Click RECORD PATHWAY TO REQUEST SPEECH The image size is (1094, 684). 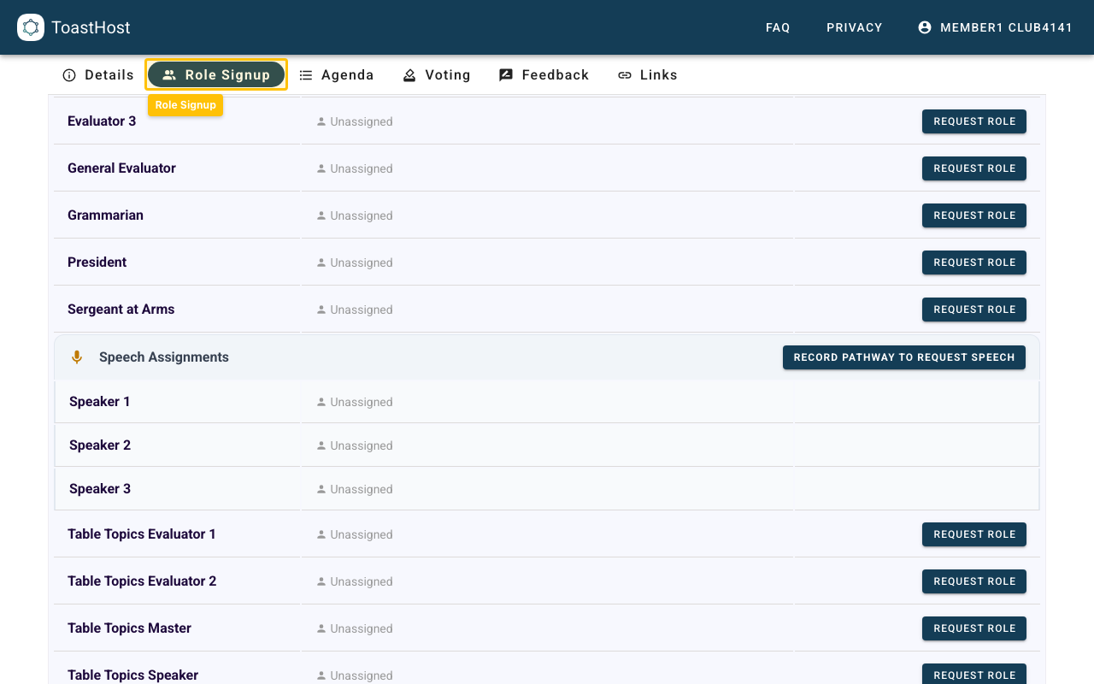[903, 357]
